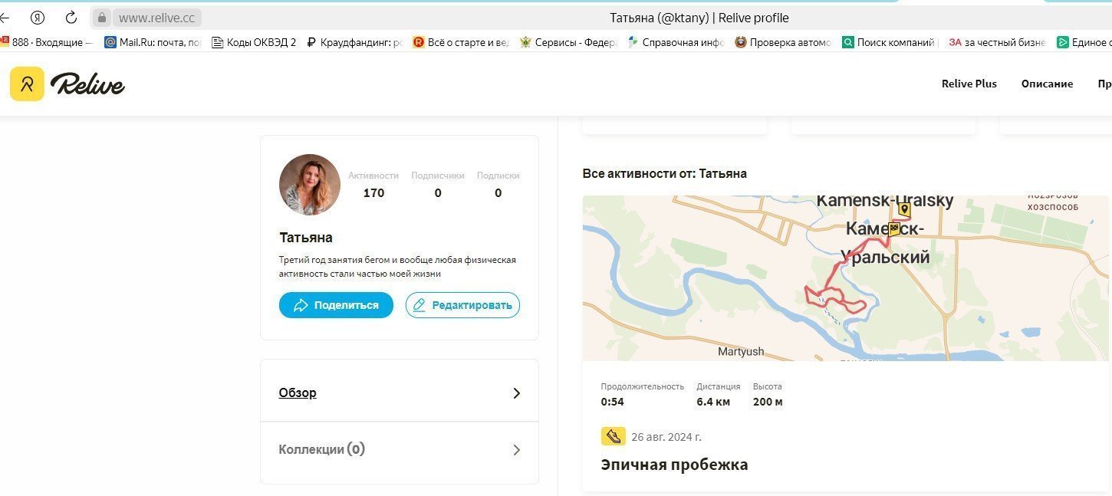
Task: Click the Высота value 200 м
Action: tap(768, 402)
